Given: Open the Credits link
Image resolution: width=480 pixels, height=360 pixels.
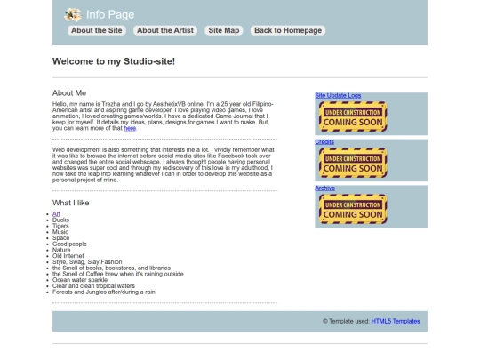Looking at the screenshot, I should point(324,141).
